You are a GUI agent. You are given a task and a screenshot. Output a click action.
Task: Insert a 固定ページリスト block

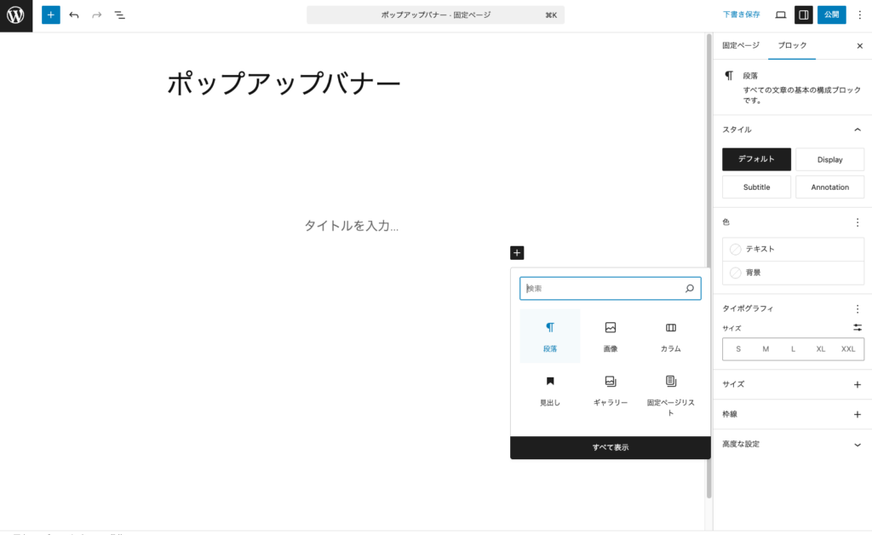pos(670,393)
